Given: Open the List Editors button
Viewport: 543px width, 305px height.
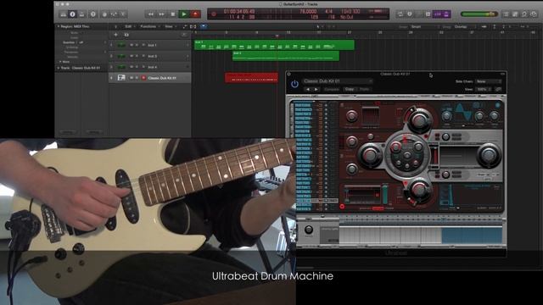Looking at the screenshot, I should [506, 14].
